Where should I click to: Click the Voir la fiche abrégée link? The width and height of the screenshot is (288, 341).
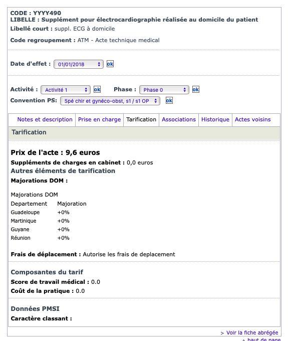click(x=252, y=332)
